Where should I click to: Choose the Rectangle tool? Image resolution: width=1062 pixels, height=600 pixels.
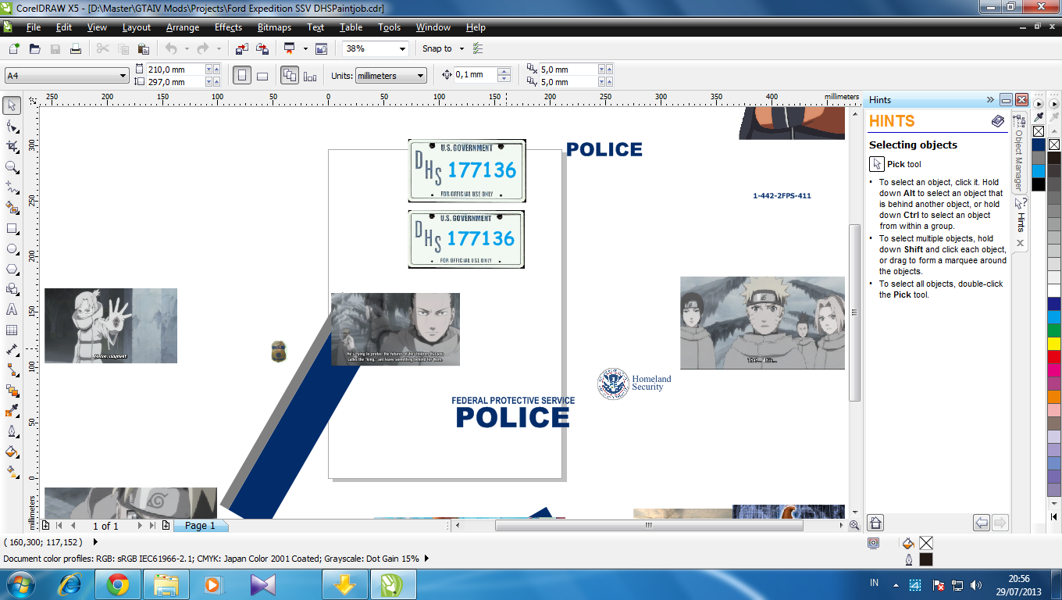click(x=12, y=228)
